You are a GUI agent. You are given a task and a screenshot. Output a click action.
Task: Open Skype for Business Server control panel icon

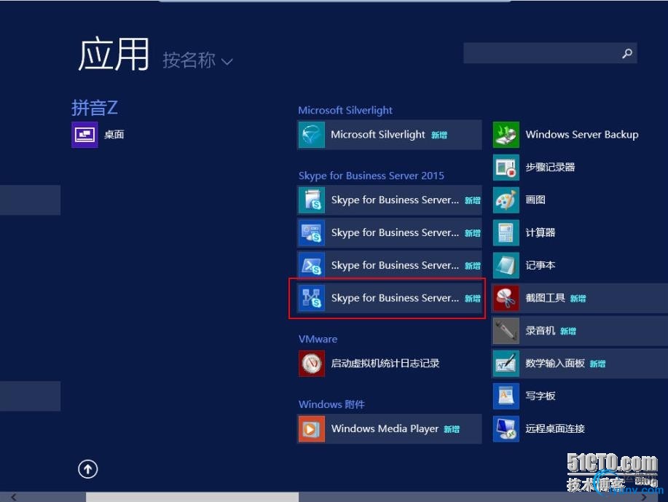pyautogui.click(x=312, y=232)
